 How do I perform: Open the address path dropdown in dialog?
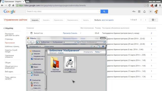pyautogui.click(x=75, y=42)
